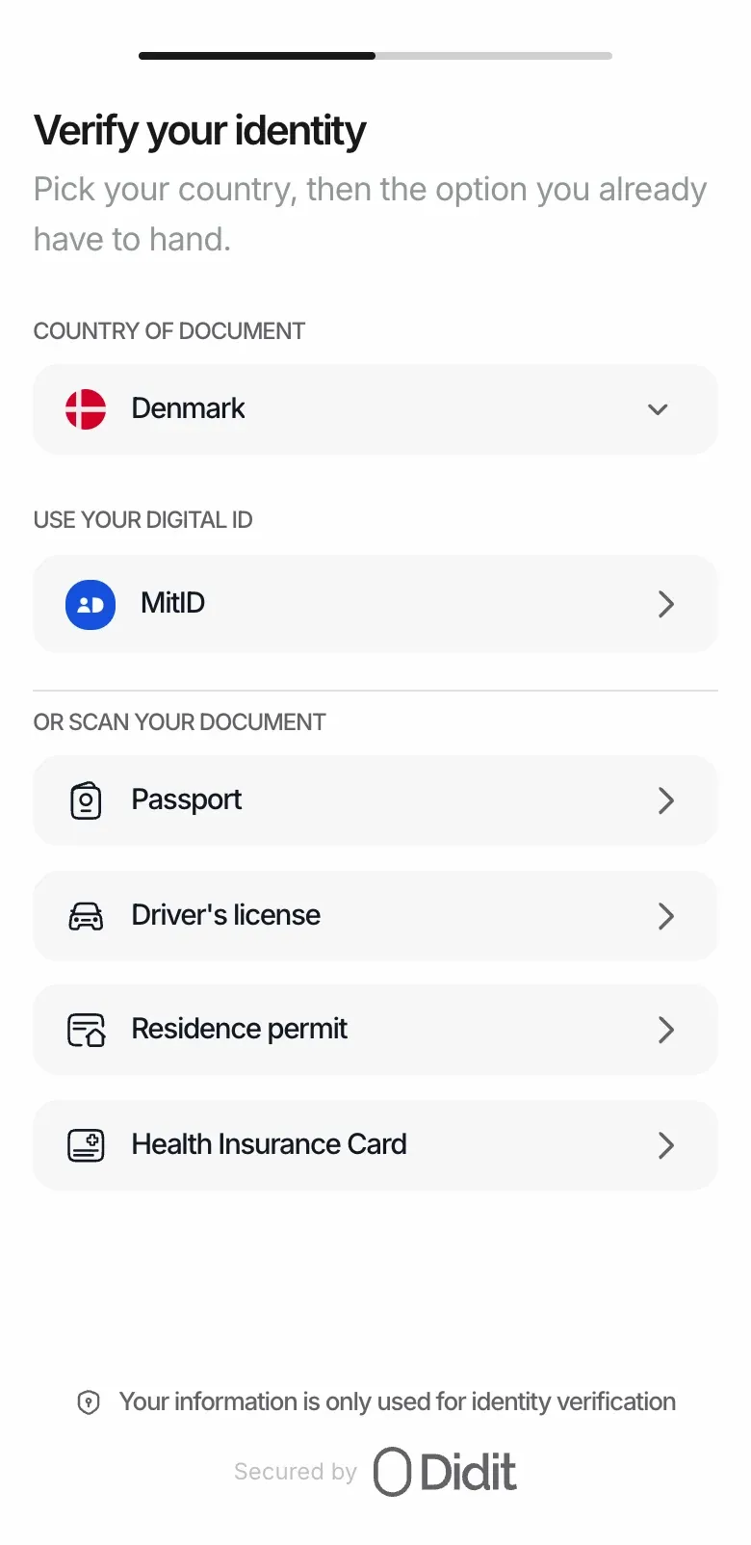Click the passport document icon

click(x=86, y=800)
